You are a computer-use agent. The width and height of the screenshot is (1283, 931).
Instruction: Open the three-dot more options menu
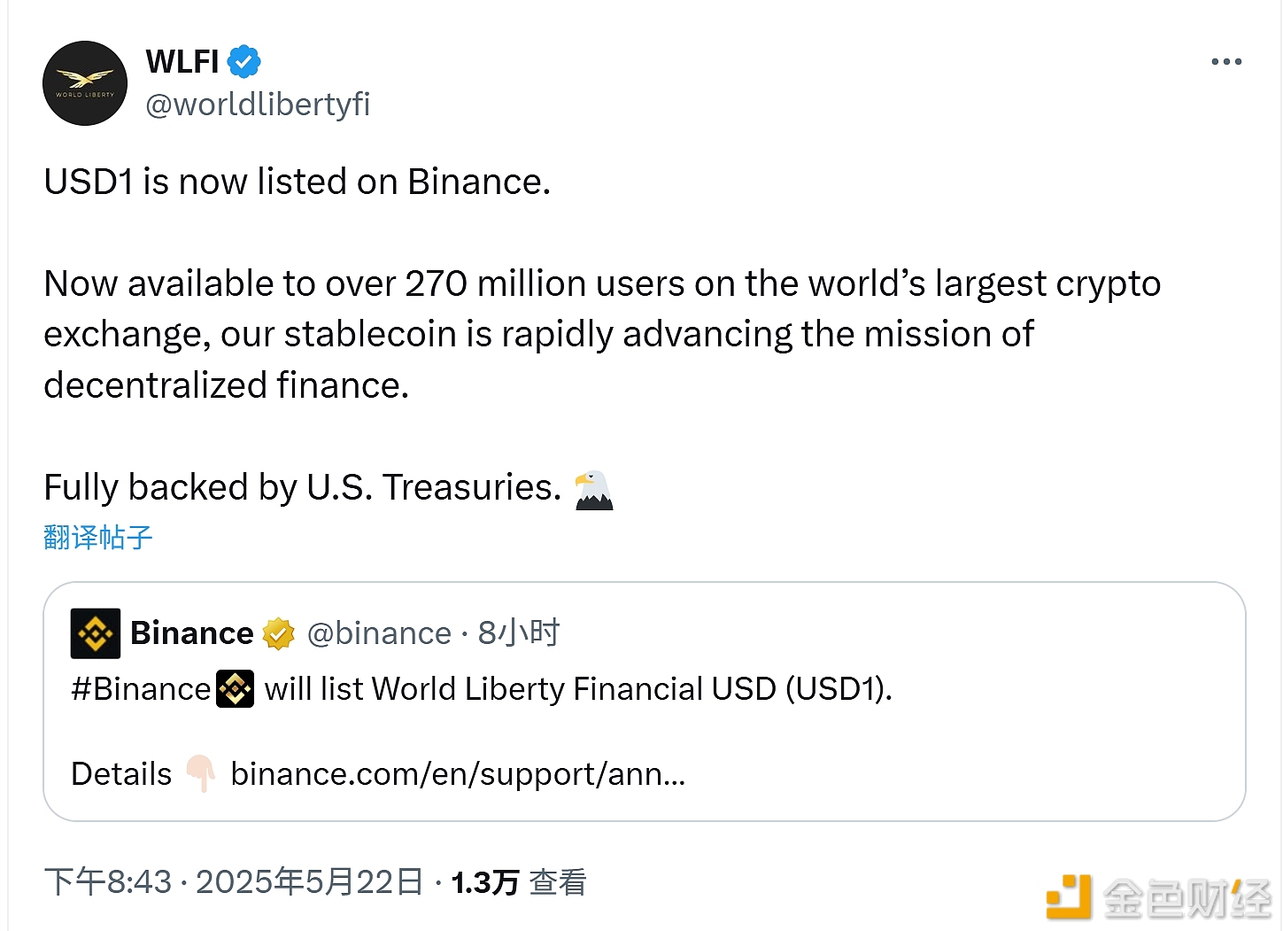click(1225, 62)
